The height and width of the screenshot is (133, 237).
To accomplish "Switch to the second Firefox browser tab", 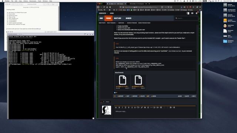I will [138, 4].
